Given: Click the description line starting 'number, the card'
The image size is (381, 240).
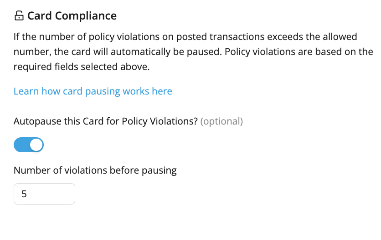Looking at the screenshot, I should 193,52.
